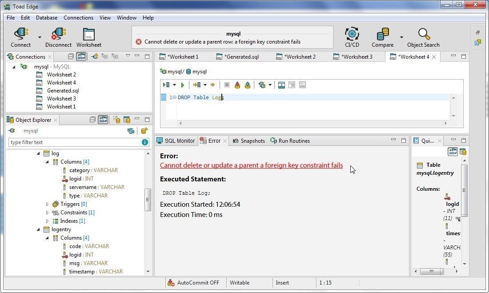Open the Connections menu

(78, 18)
